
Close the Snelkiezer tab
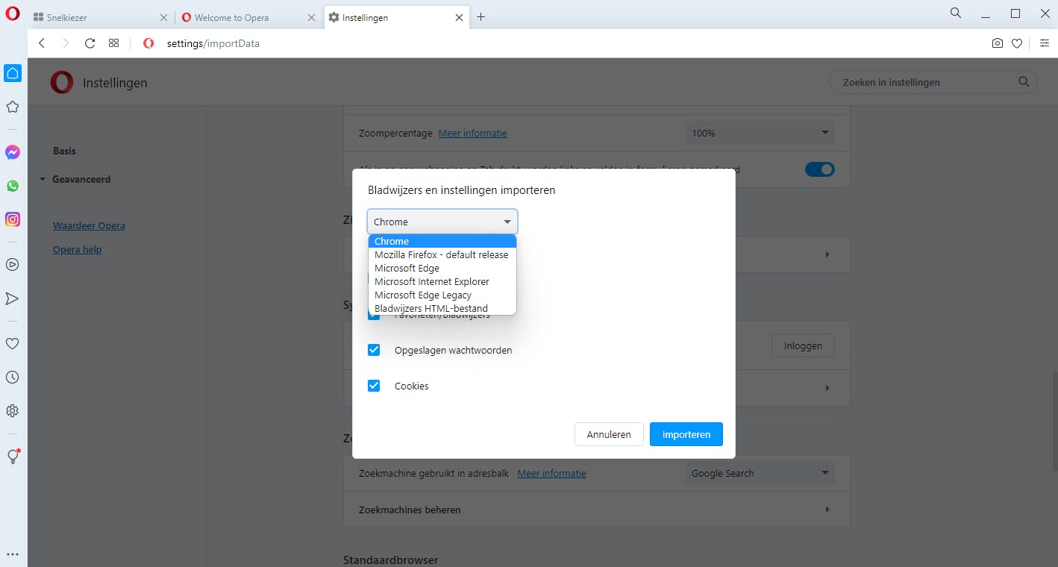coord(163,17)
